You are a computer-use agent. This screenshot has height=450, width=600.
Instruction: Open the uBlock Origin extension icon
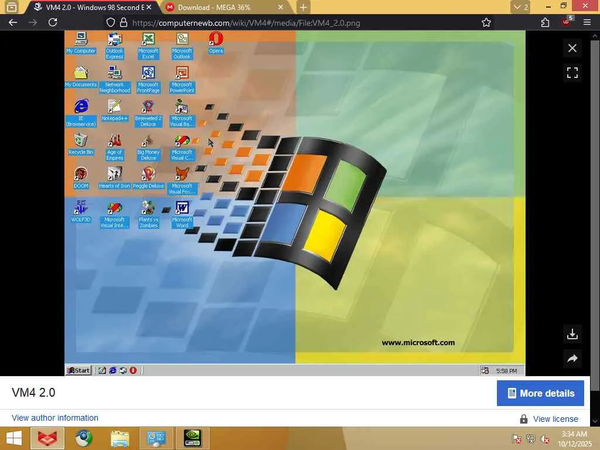coord(567,22)
